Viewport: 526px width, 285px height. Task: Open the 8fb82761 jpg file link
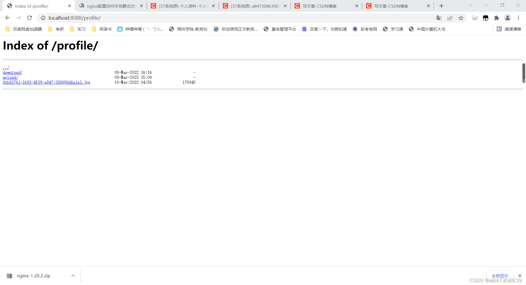(x=47, y=82)
